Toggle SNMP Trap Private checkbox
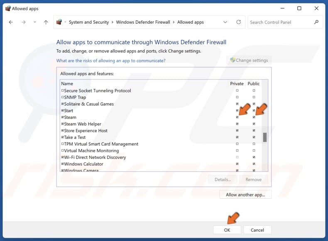Viewport: 328px width, 241px height. pyautogui.click(x=237, y=97)
